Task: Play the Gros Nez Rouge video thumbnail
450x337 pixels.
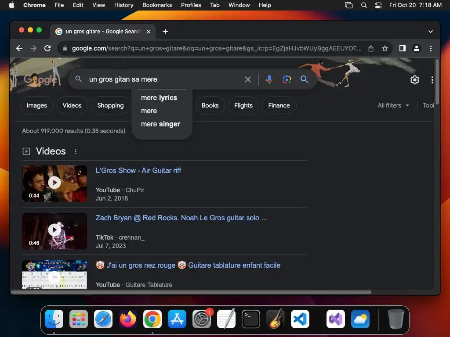Action: [x=54, y=275]
